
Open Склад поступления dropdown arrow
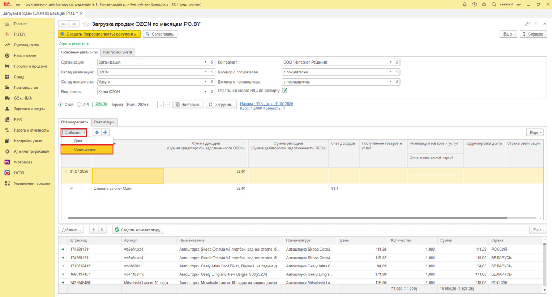pyautogui.click(x=205, y=81)
